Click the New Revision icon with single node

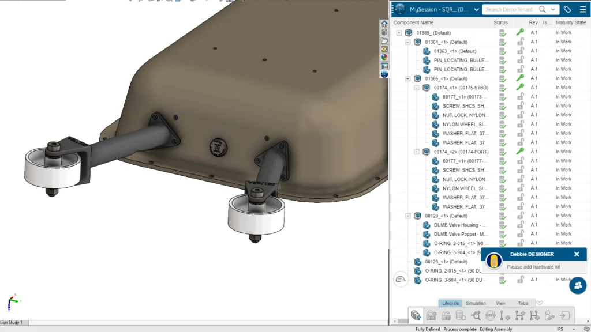(x=505, y=315)
